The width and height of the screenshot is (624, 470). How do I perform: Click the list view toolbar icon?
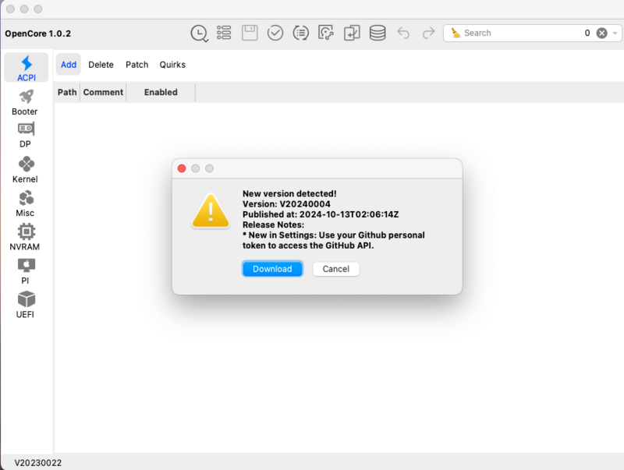click(224, 33)
